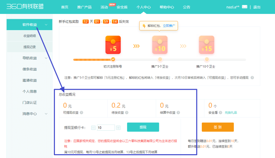Click help icon after the 注意 note
Image resolution: width=275 pixels, height=158 pixels.
click(x=252, y=78)
